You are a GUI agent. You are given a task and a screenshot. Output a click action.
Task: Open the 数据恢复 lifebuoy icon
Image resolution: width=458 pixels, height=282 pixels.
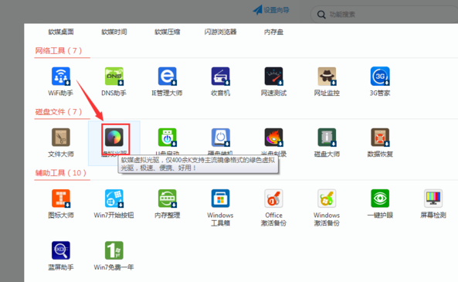pyautogui.click(x=380, y=137)
